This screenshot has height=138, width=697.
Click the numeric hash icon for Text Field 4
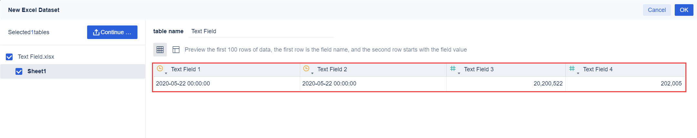572,68
